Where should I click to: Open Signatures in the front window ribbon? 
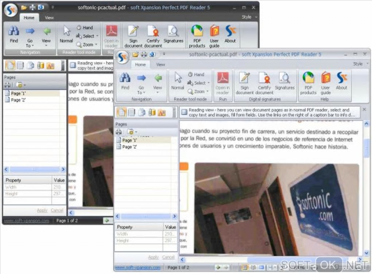284,81
